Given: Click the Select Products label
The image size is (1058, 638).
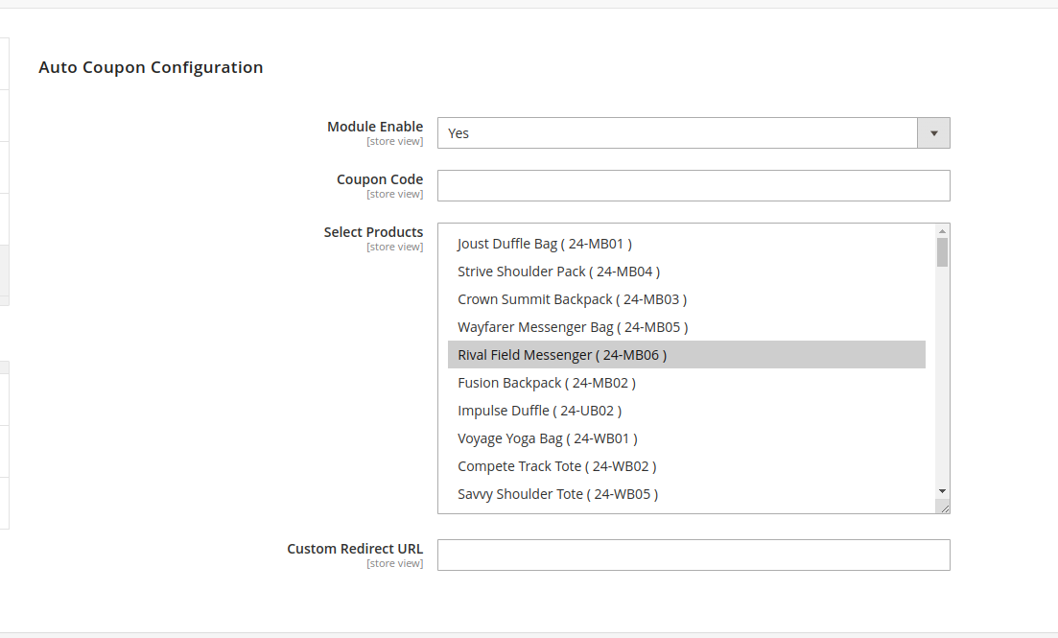Looking at the screenshot, I should [x=373, y=232].
